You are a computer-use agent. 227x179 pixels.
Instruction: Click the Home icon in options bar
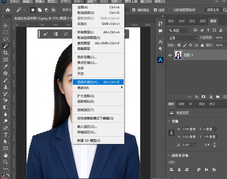tap(8, 10)
